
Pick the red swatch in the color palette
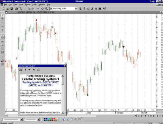click(x=54, y=119)
